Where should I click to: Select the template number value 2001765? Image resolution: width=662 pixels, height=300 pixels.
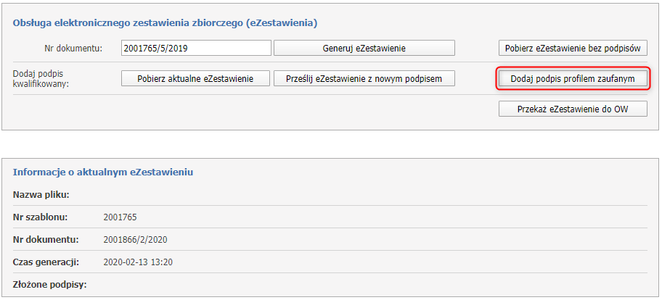coord(120,217)
